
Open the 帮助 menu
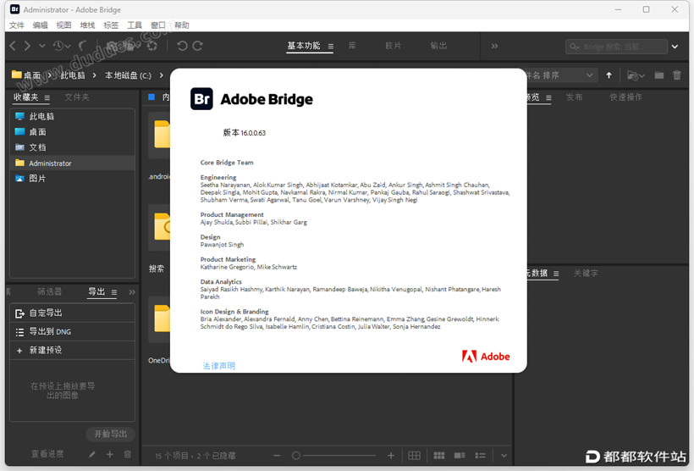tap(181, 25)
